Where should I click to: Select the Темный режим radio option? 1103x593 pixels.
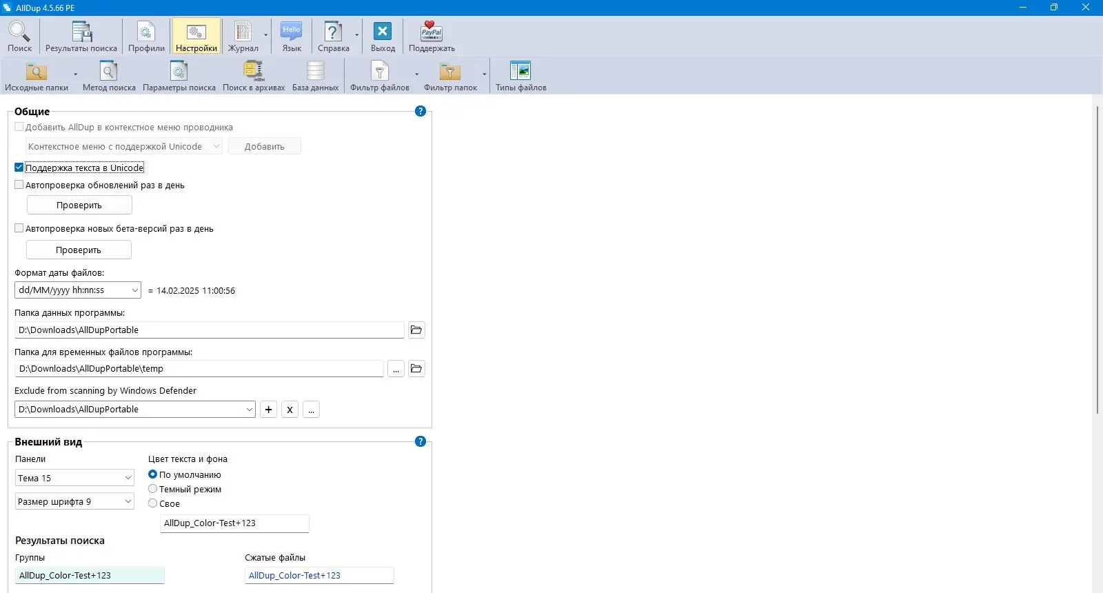click(x=153, y=489)
